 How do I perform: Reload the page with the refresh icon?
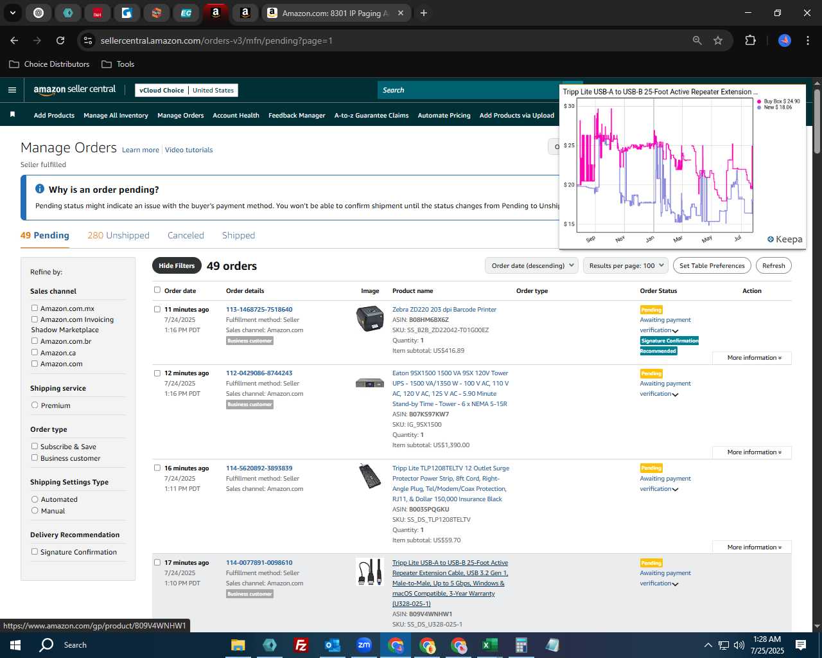pos(60,40)
